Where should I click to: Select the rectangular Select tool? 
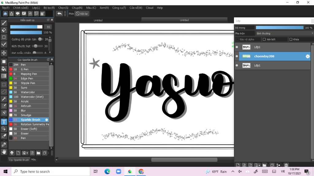[4, 85]
